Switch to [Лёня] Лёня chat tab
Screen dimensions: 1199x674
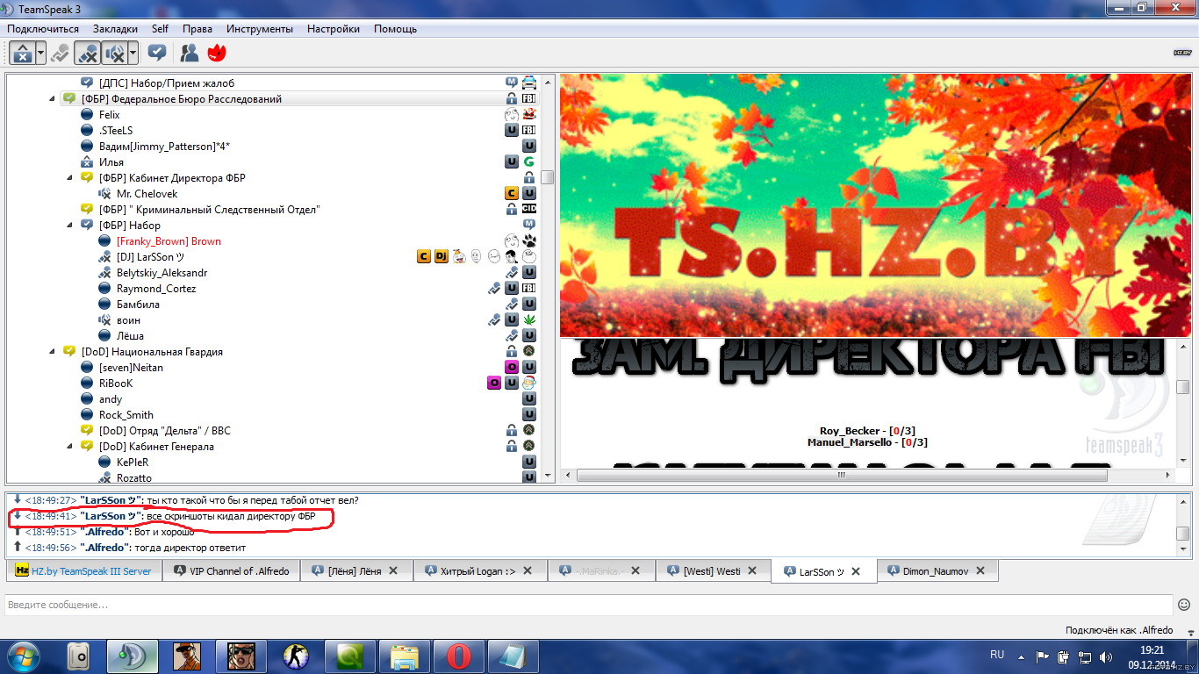[x=355, y=571]
